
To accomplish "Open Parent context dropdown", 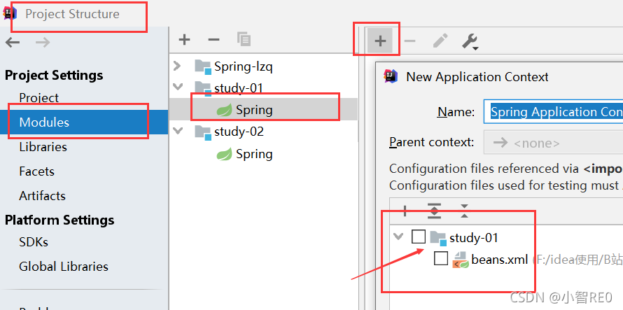I will [553, 142].
